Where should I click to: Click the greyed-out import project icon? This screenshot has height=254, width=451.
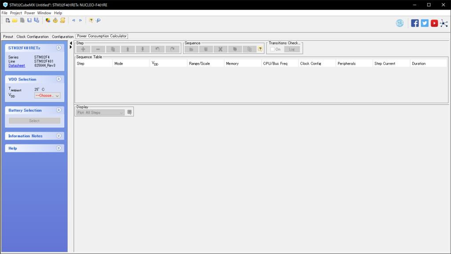tap(22, 20)
